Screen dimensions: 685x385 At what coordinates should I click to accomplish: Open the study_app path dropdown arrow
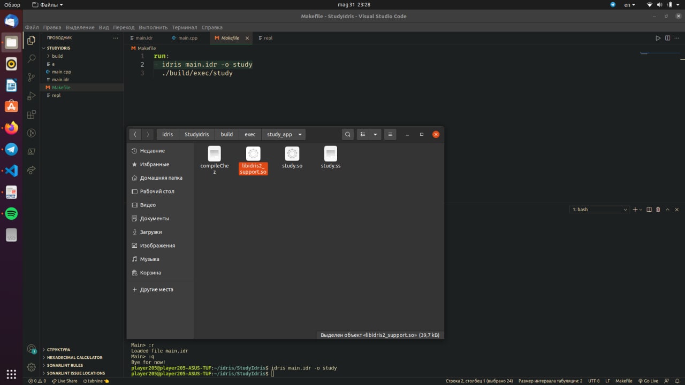point(300,134)
